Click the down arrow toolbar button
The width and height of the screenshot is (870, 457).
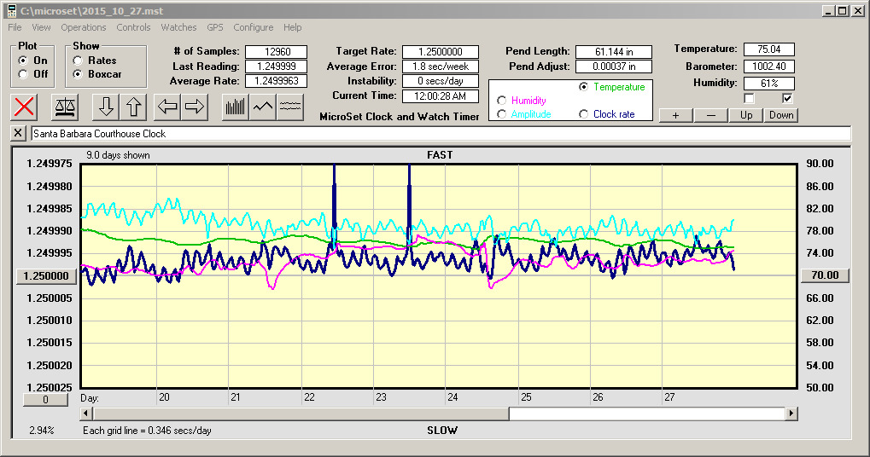tap(106, 107)
